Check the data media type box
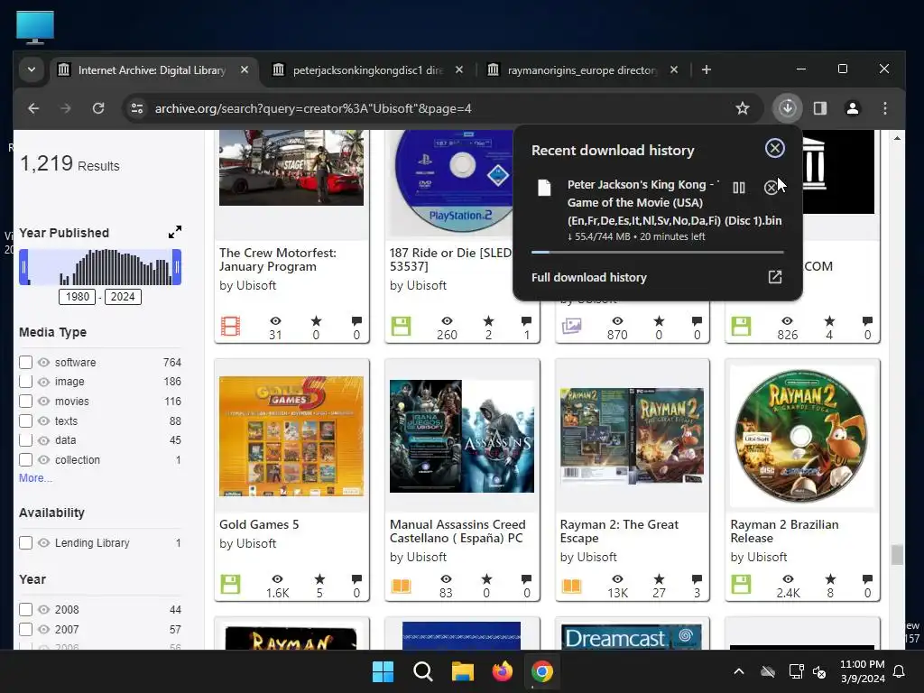 tap(25, 440)
